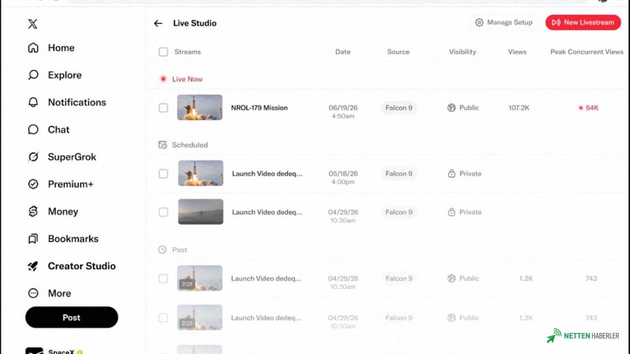Open the Premium+ badge icon

(33, 184)
